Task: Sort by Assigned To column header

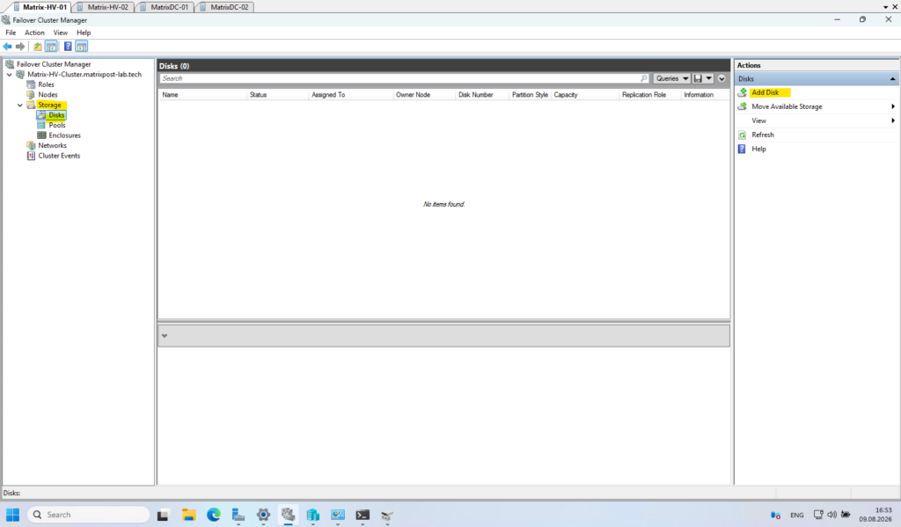Action: point(350,95)
